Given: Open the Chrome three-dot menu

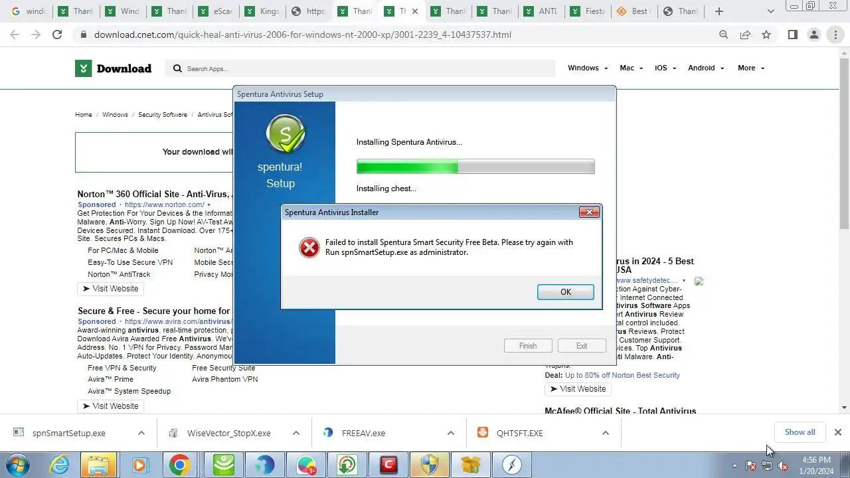Looking at the screenshot, I should [835, 35].
